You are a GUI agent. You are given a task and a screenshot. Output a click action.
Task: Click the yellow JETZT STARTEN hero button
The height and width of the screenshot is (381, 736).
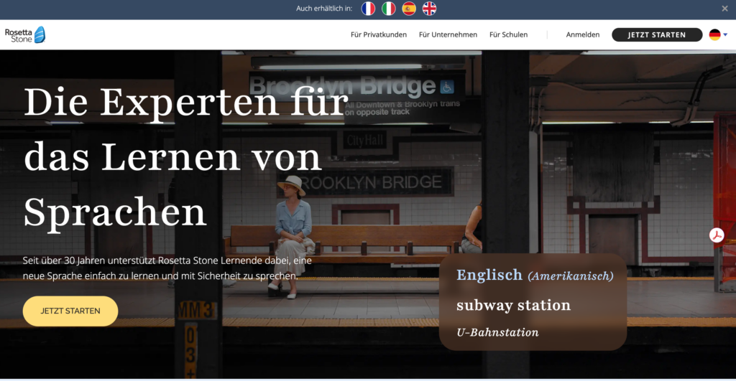point(70,311)
